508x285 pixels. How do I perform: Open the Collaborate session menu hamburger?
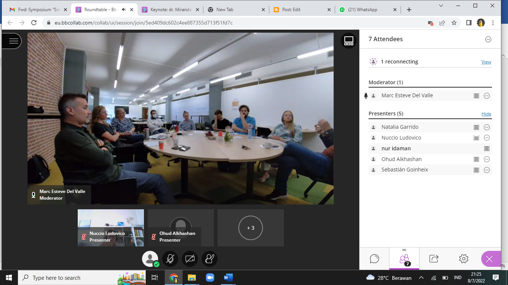click(x=13, y=41)
